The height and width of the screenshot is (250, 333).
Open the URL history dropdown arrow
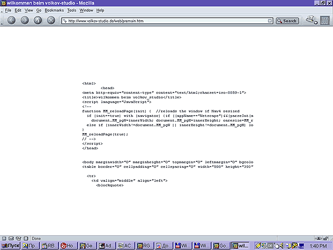click(270, 21)
